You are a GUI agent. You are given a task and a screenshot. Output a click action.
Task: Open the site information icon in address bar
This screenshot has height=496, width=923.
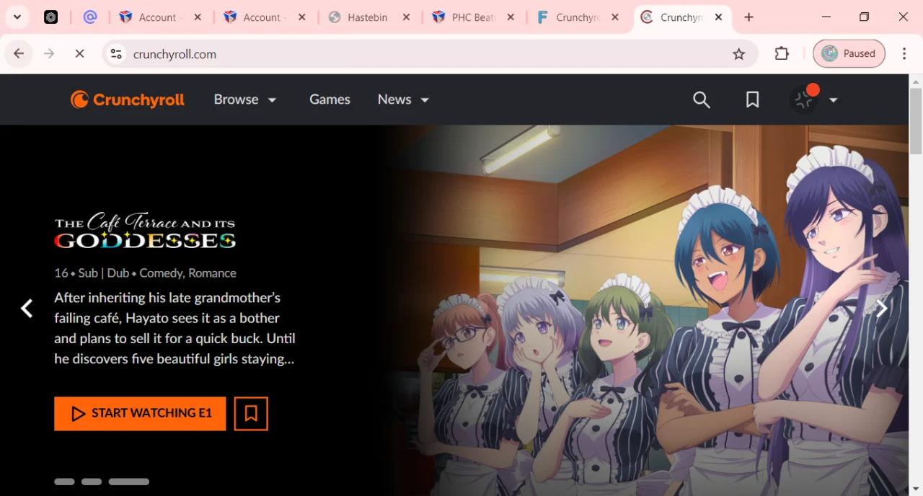pyautogui.click(x=116, y=54)
